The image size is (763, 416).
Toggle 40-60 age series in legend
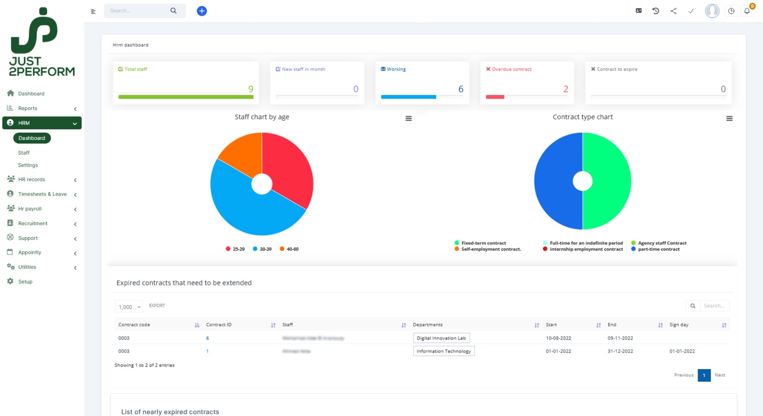tap(289, 249)
